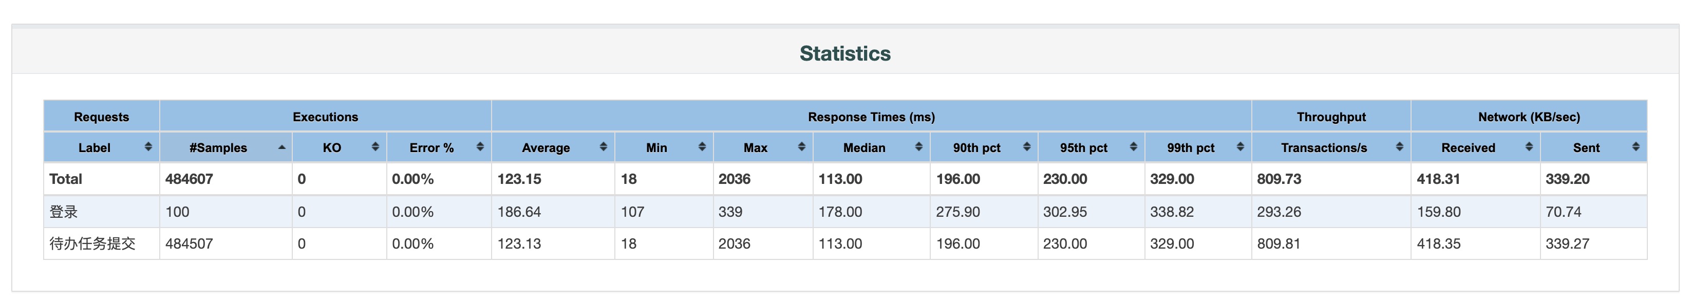1691x300 pixels.
Task: Select the 待办任务提交 row label
Action: tap(92, 243)
